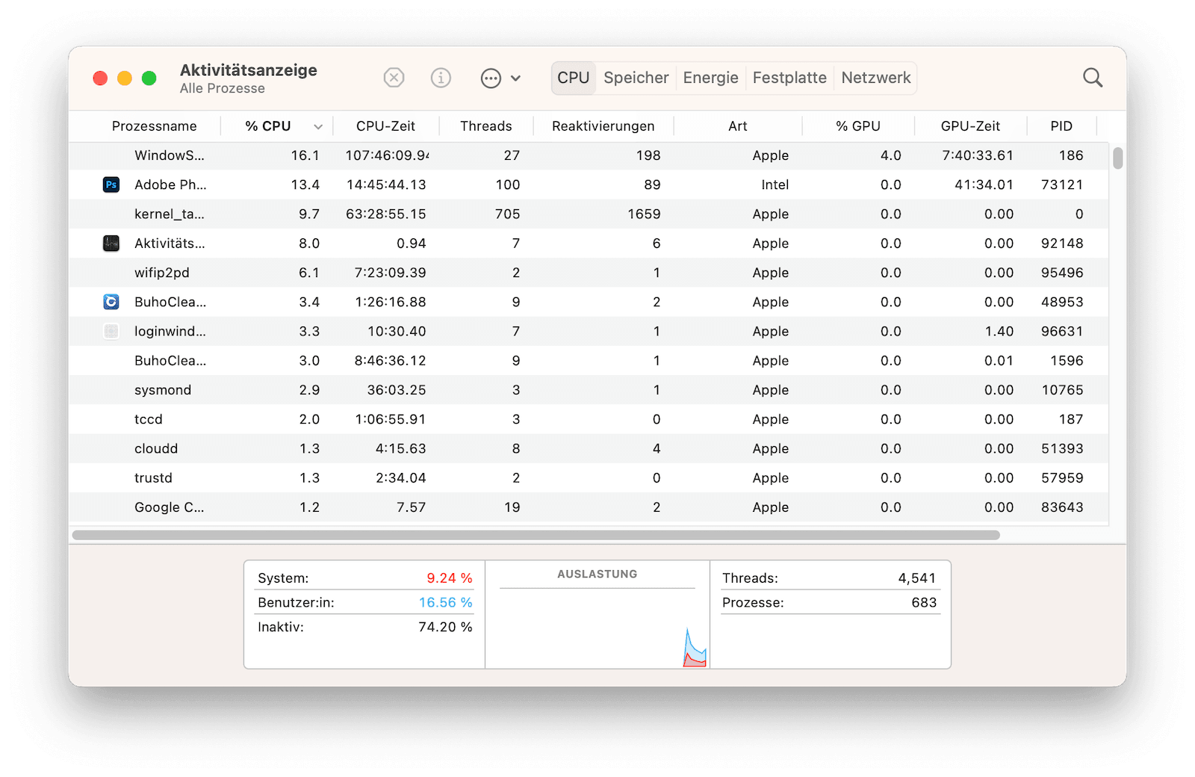Open the Netzwerk tab

(x=876, y=78)
